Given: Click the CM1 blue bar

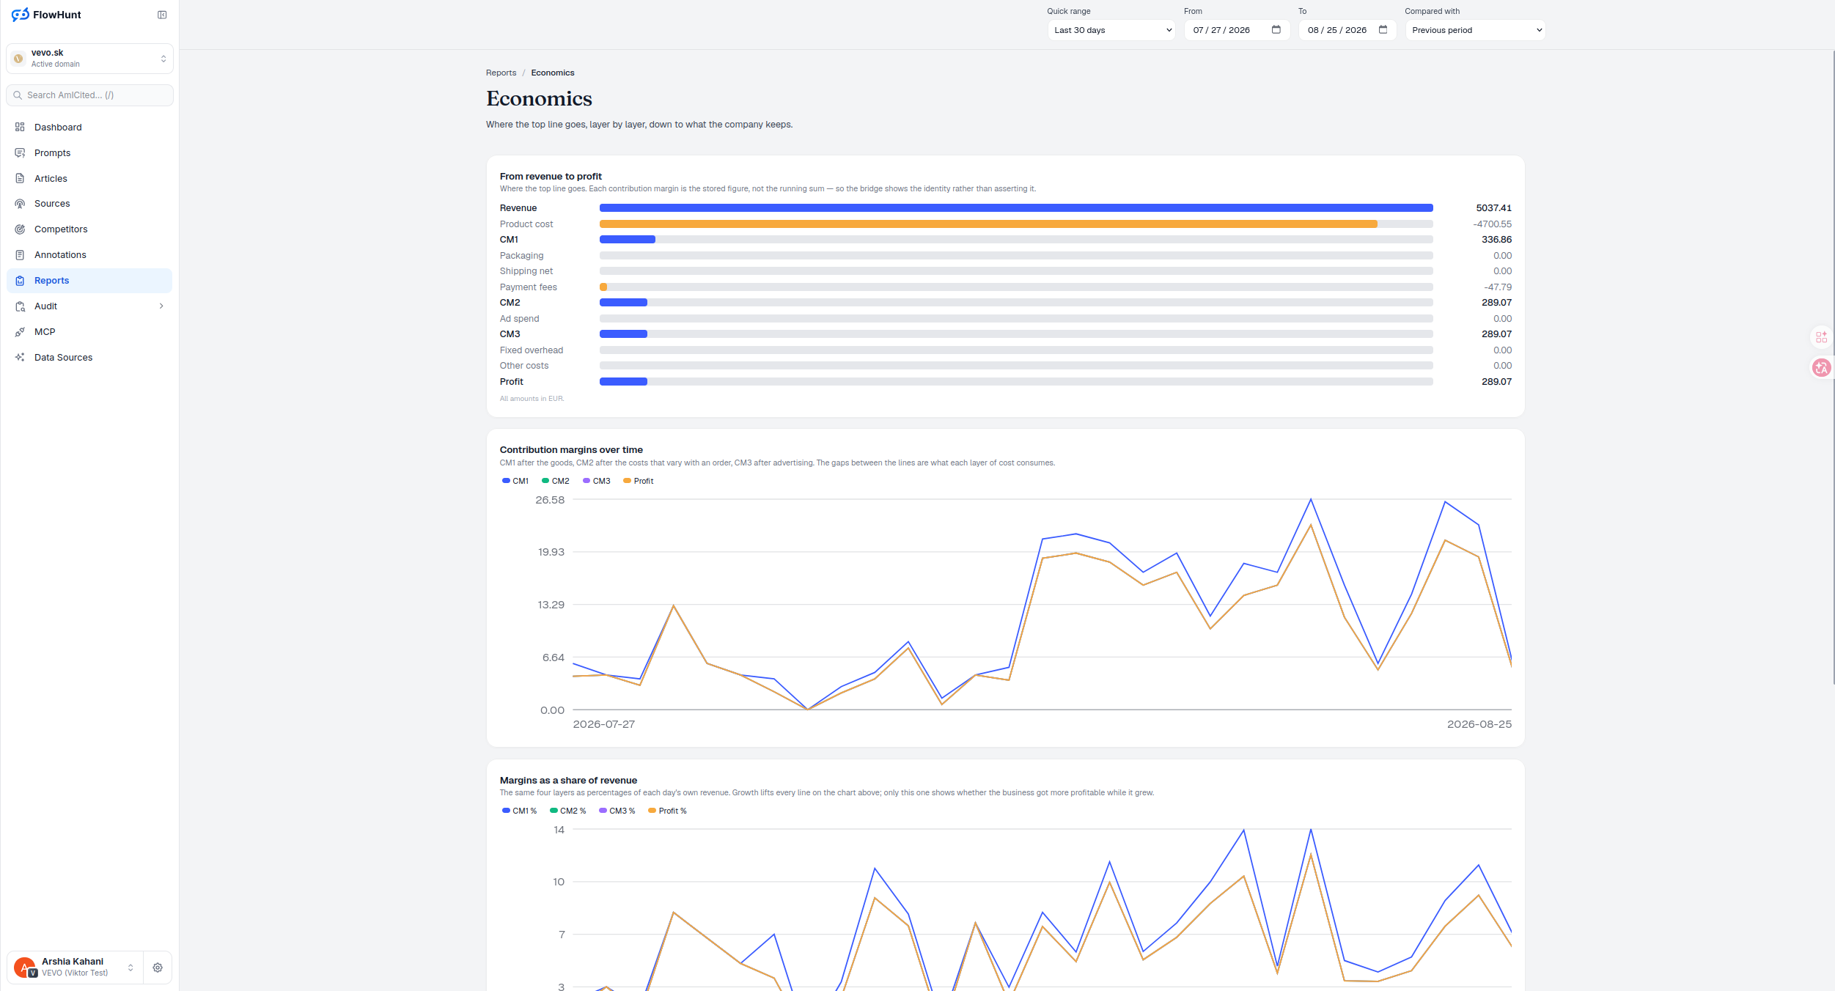Looking at the screenshot, I should click(628, 240).
